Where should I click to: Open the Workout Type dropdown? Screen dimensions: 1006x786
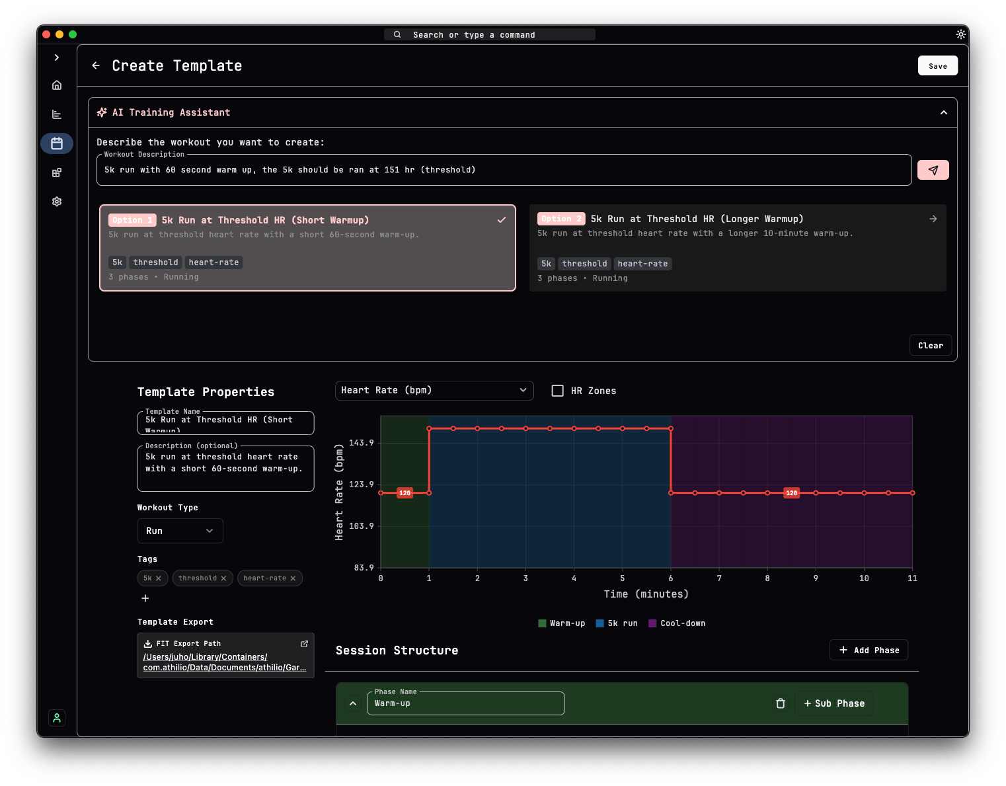click(x=180, y=531)
